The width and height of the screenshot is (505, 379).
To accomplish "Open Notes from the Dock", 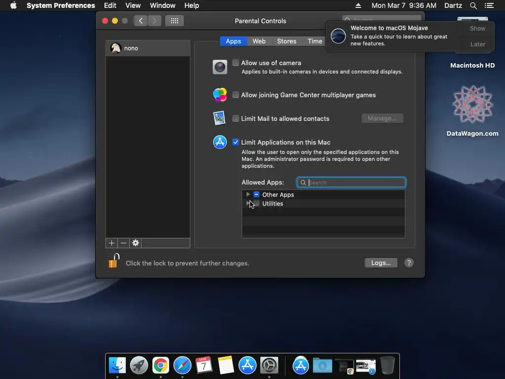I will [225, 366].
